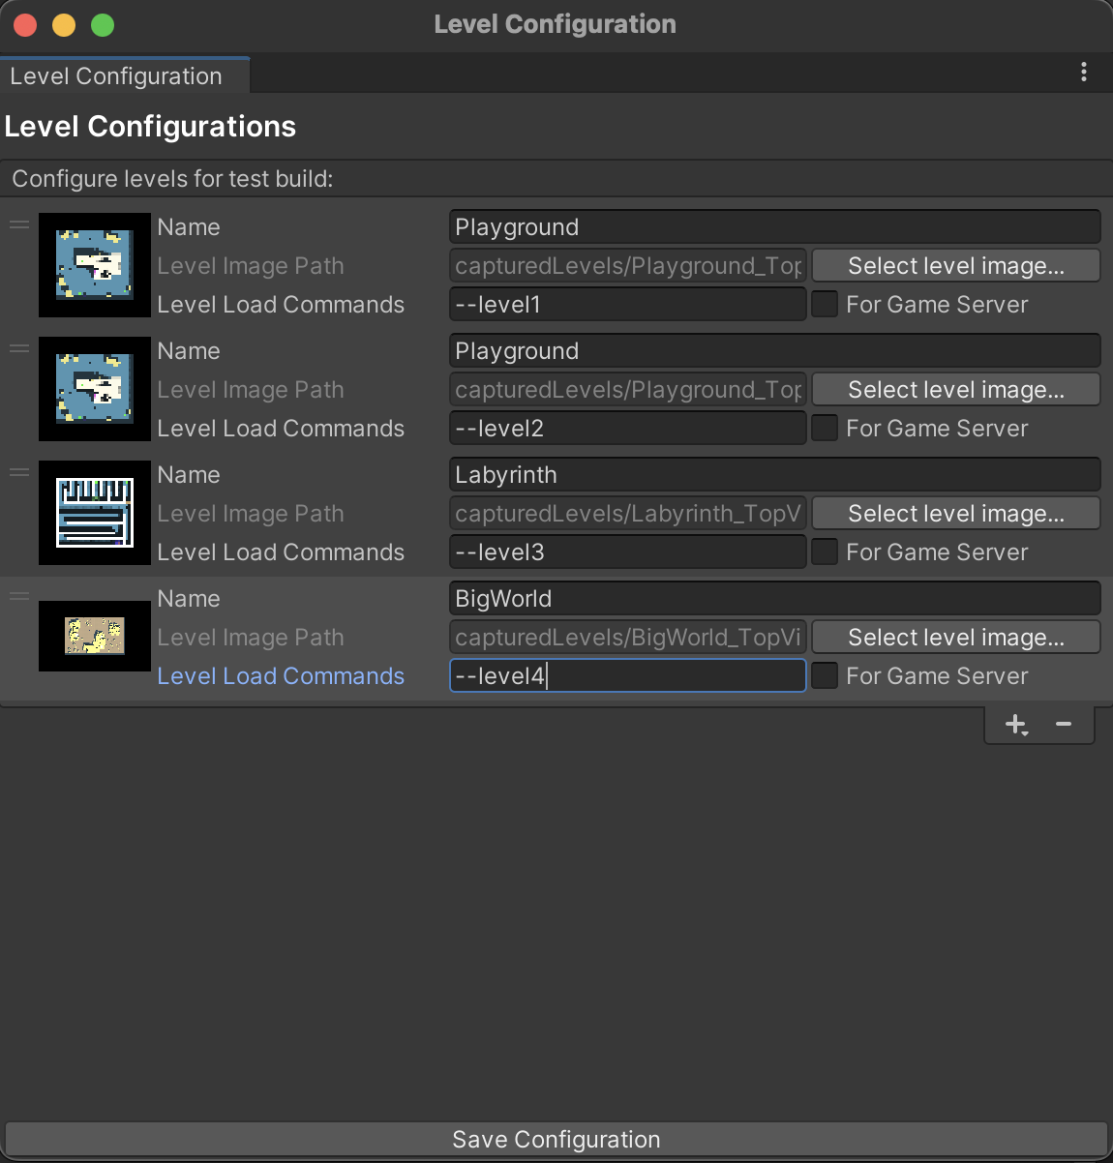The image size is (1113, 1163).
Task: Focus the --level2 load commands field
Action: pos(627,429)
